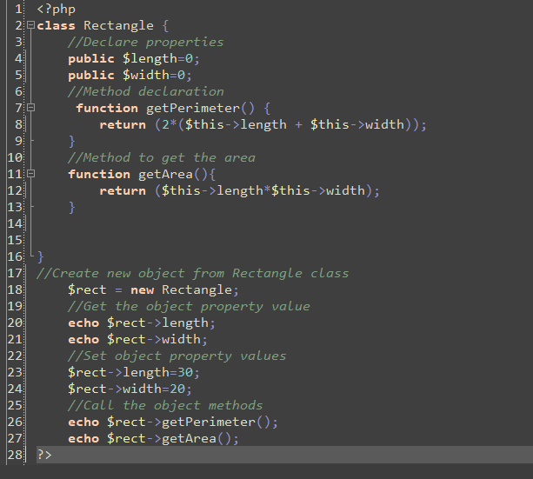Screen dimensions: 533x479
Task: Click 'getArea()' in the function definition
Action: pyautogui.click(x=173, y=175)
